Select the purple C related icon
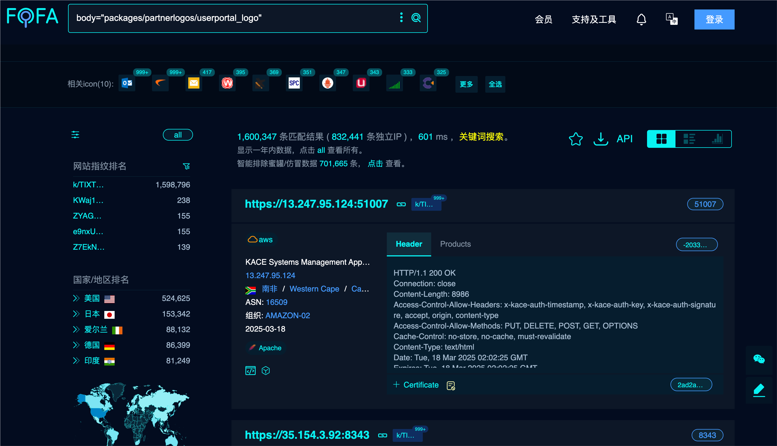 [x=428, y=83]
